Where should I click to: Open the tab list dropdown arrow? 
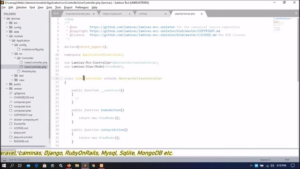296,13
